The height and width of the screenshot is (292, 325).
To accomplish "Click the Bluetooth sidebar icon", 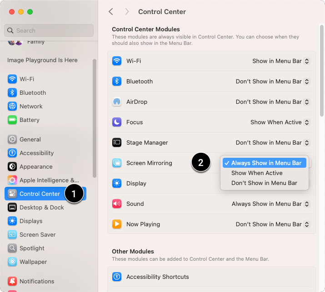I will pyautogui.click(x=12, y=92).
